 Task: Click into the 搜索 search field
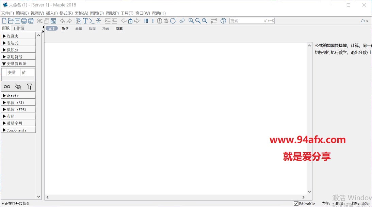click(x=252, y=21)
